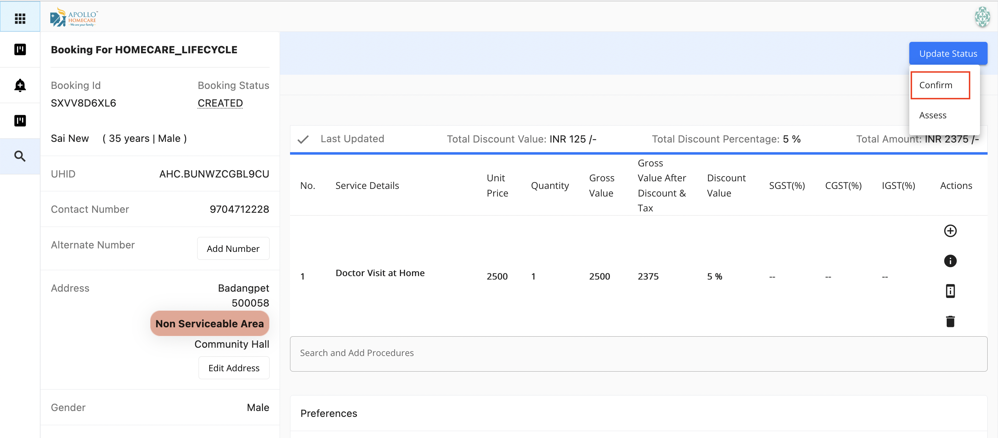This screenshot has height=438, width=998.
Task: Click the first board icon in sidebar
Action: [20, 49]
